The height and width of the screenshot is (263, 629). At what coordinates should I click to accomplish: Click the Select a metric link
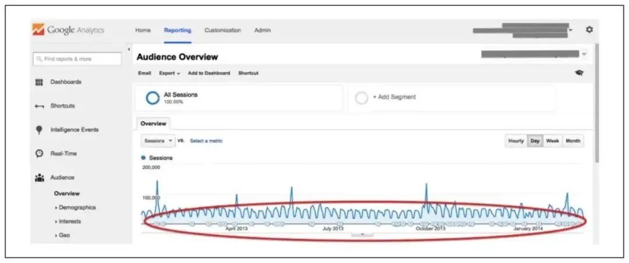pyautogui.click(x=206, y=141)
